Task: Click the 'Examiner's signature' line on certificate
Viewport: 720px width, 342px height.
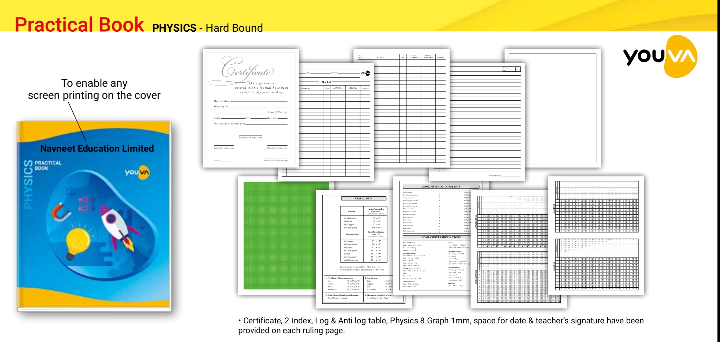Action: pyautogui.click(x=251, y=136)
